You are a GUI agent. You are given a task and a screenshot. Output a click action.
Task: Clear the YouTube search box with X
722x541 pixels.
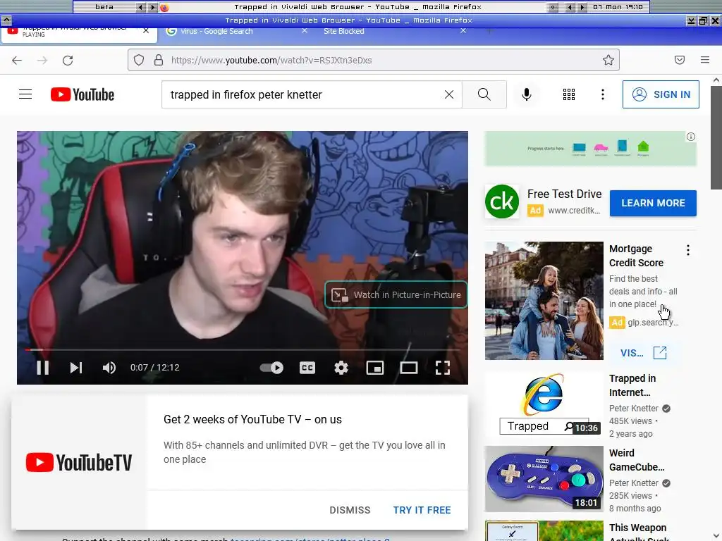pyautogui.click(x=449, y=94)
